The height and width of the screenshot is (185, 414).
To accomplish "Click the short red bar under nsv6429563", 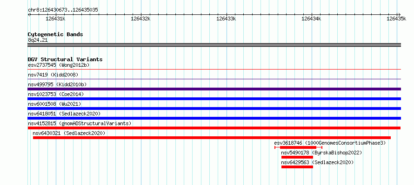I will 297,167.
